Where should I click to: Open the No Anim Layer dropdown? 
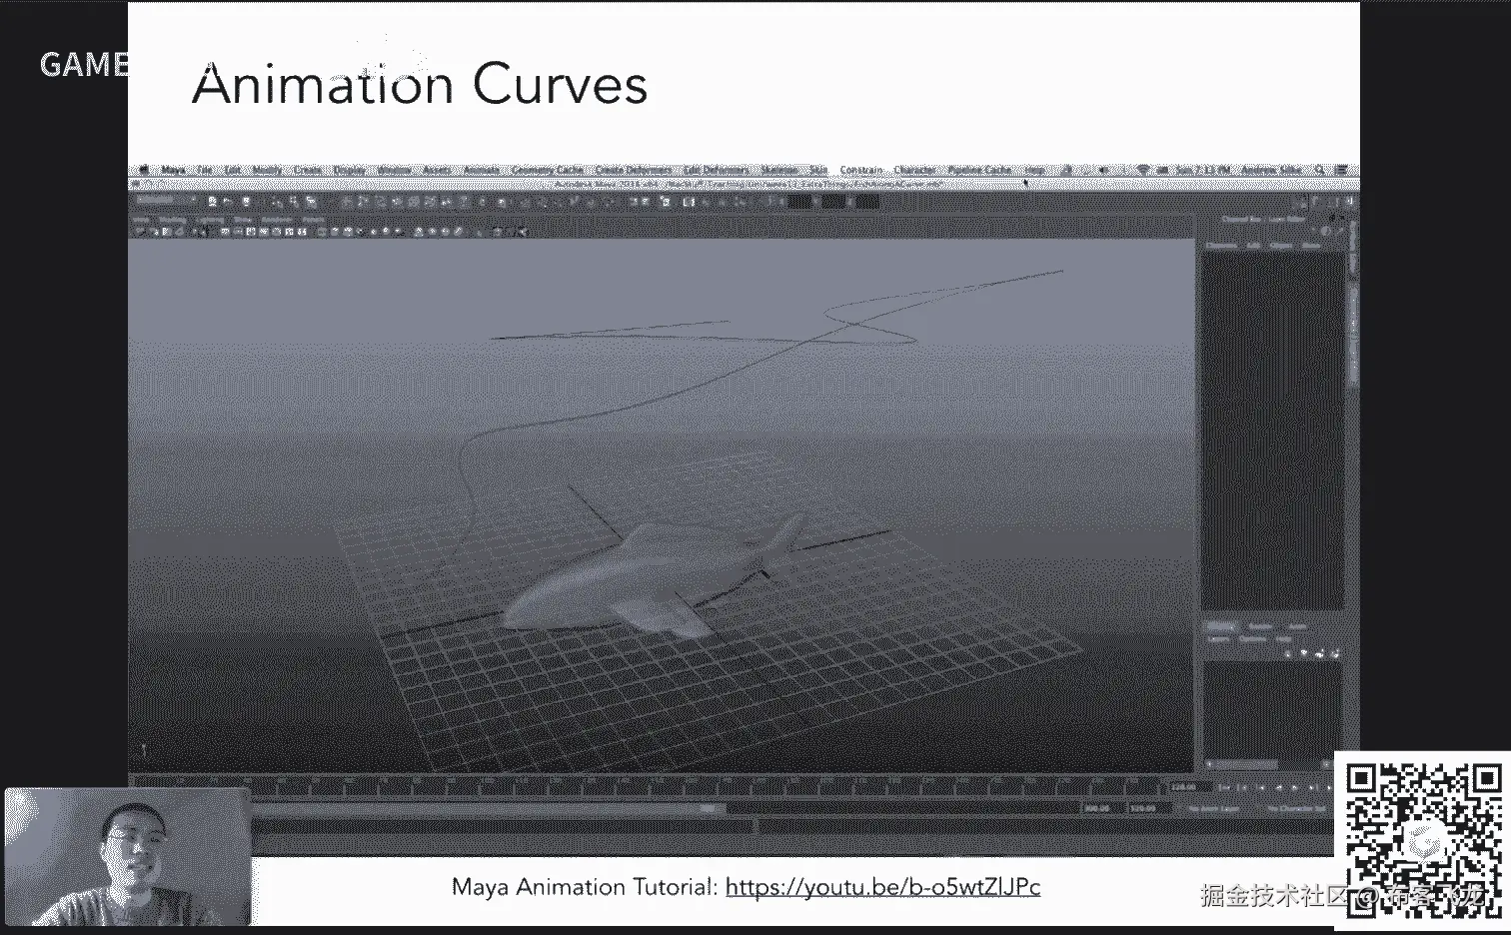pos(1213,808)
